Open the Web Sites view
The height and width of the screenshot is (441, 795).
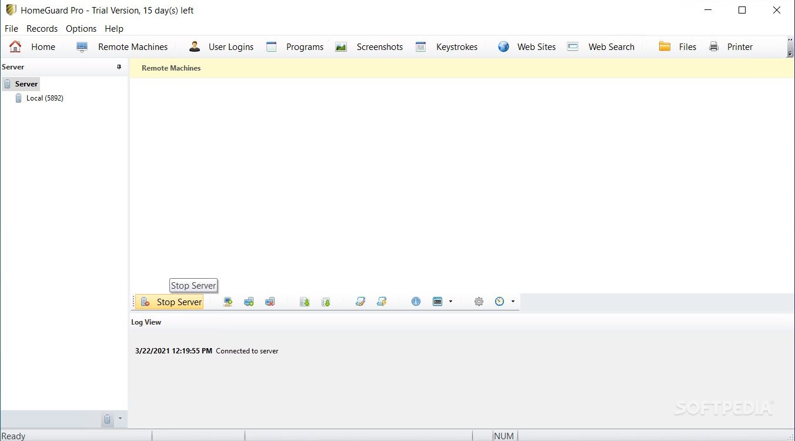point(527,46)
